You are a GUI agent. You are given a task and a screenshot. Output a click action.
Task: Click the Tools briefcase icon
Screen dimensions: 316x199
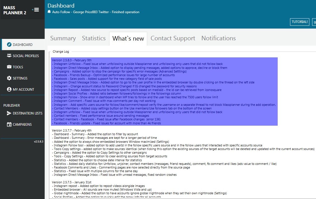9,67
